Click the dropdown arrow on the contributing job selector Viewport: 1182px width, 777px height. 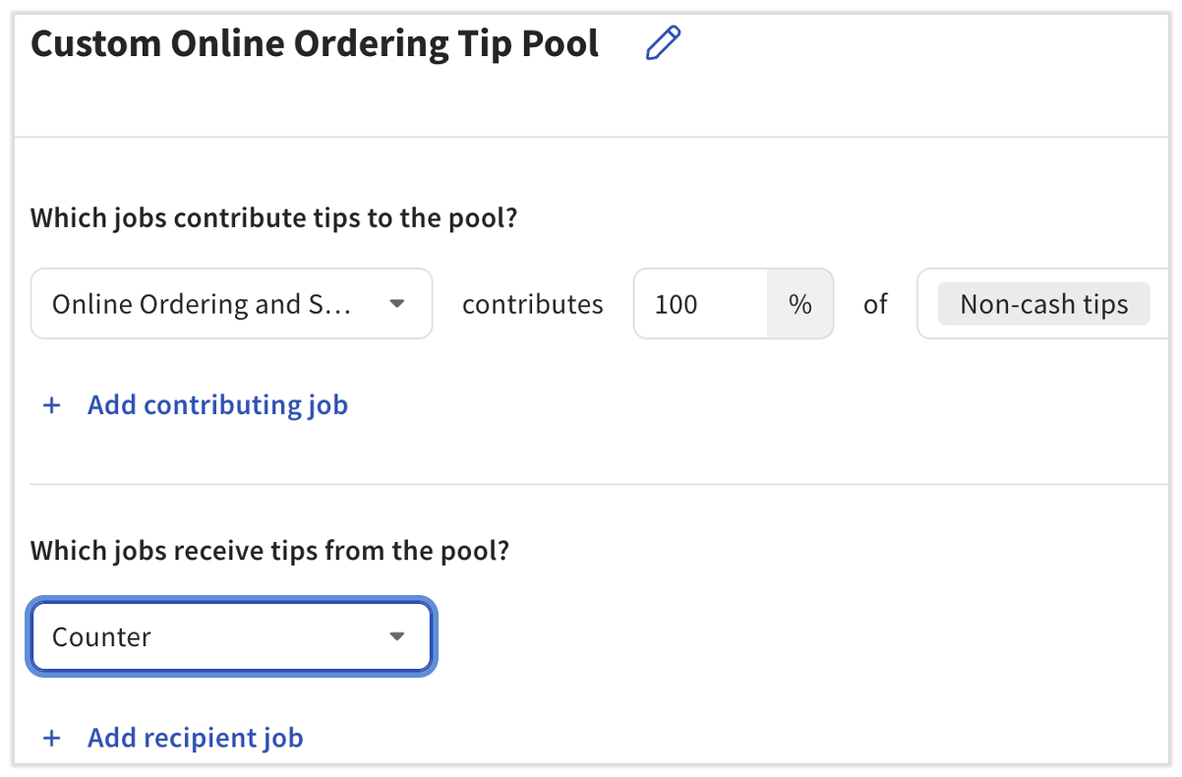click(x=396, y=304)
